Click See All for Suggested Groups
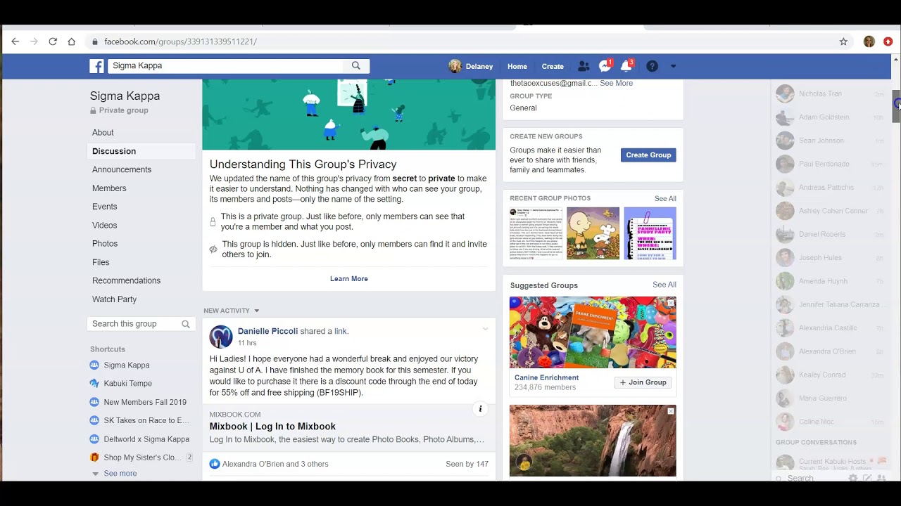 pyautogui.click(x=664, y=285)
